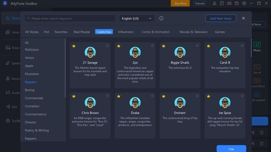The width and height of the screenshot is (271, 152).
Task: Select the Celebrities tab
Action: (104, 32)
